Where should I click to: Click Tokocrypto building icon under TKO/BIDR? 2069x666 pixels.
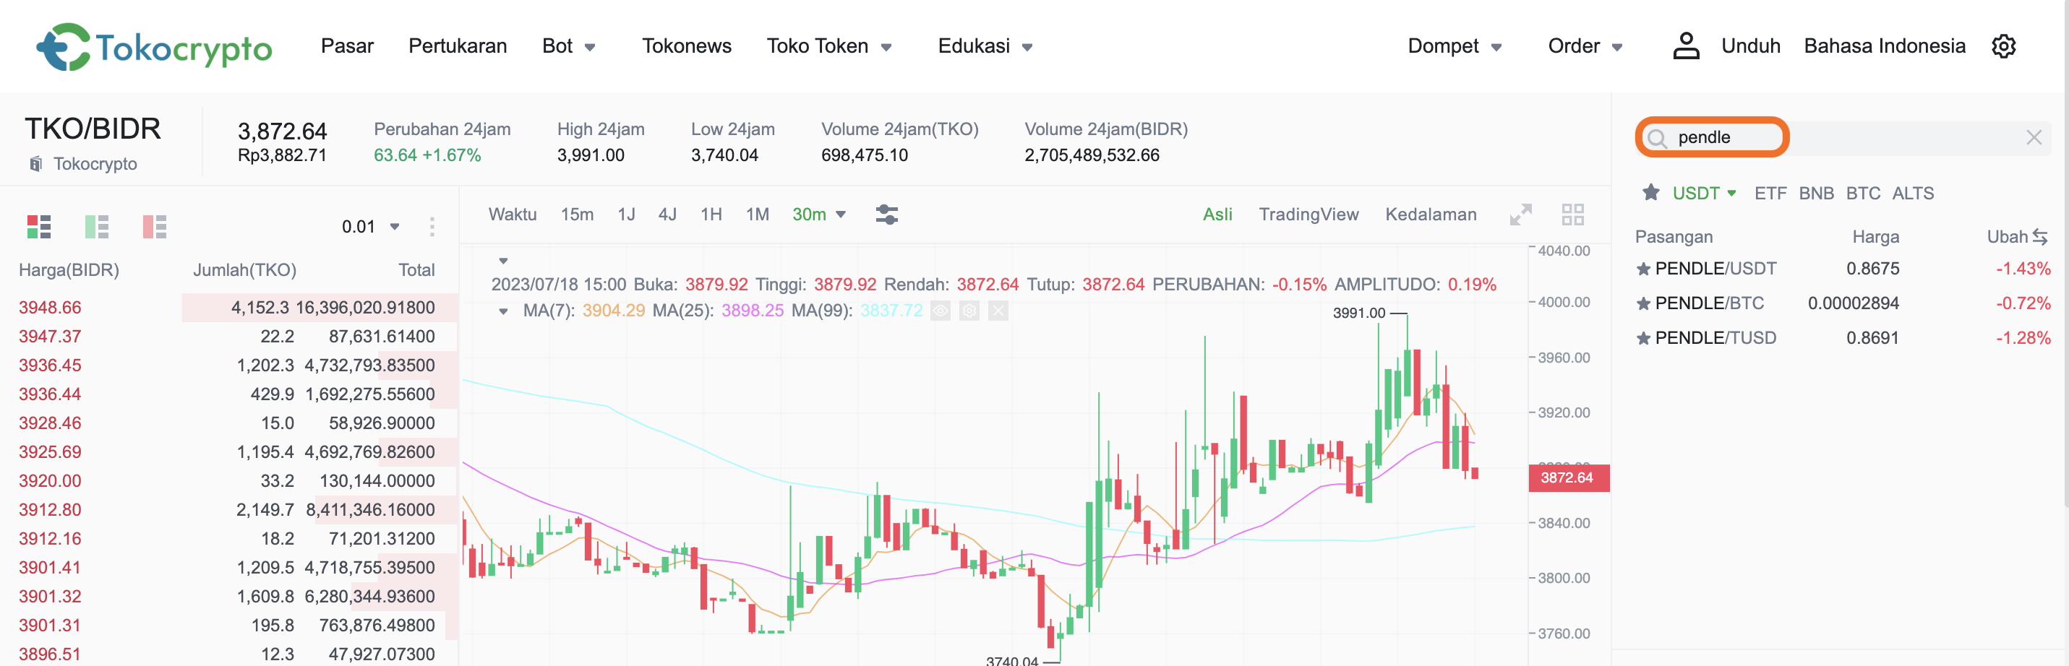tap(35, 164)
